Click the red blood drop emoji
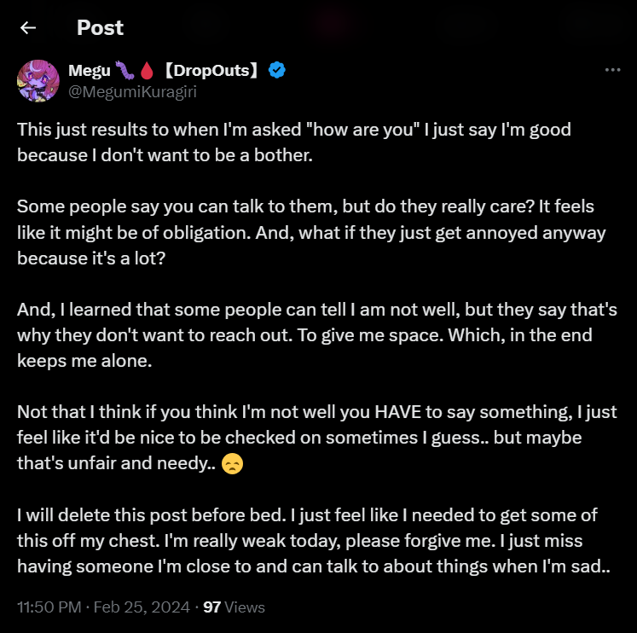 click(x=147, y=71)
